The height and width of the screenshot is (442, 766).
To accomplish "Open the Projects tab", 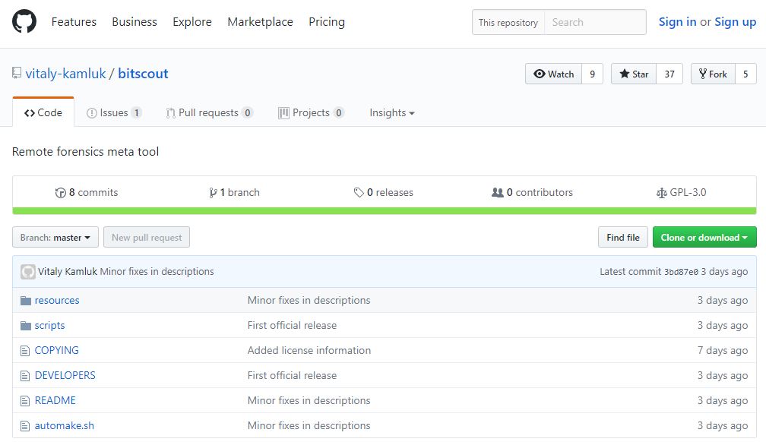I will click(x=312, y=113).
